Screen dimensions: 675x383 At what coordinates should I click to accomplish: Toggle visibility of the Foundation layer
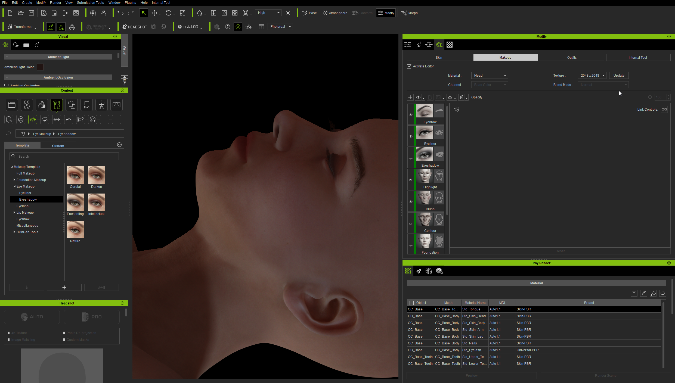click(x=411, y=245)
